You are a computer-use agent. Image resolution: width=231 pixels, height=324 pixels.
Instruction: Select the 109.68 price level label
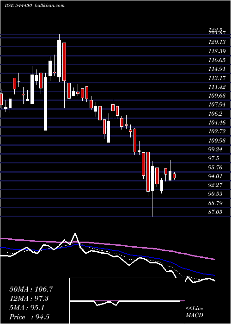(x=217, y=96)
